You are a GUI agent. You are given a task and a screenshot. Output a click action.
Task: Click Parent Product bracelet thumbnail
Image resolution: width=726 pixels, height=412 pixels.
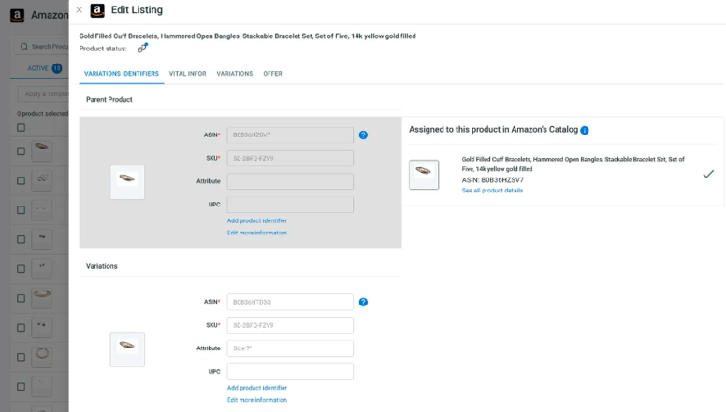(x=127, y=182)
